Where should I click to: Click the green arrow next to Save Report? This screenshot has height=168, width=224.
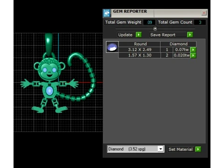pyautogui.click(x=190, y=35)
